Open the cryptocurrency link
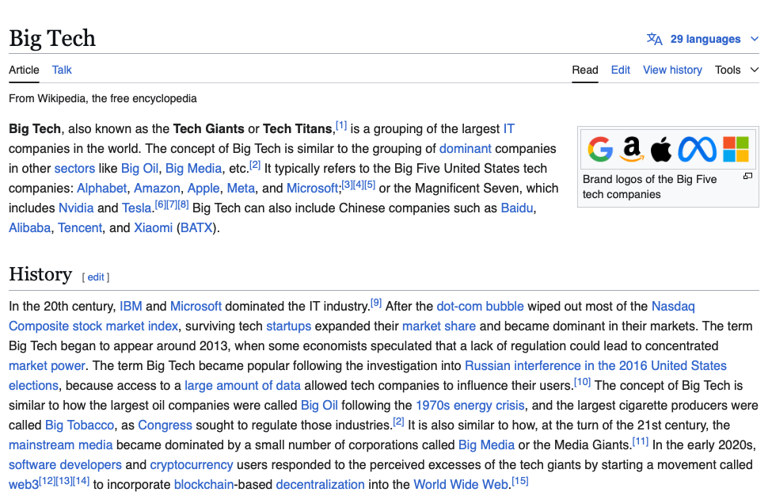This screenshot has width=772, height=496. 192,464
